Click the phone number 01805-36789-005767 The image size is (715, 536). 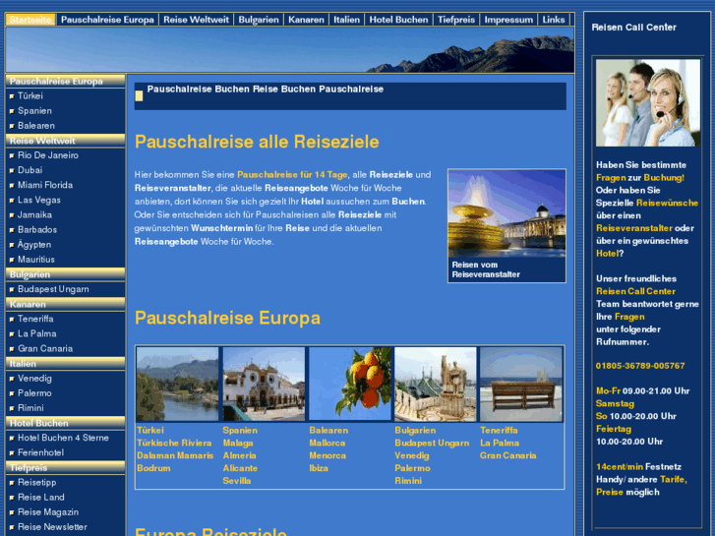(x=640, y=366)
